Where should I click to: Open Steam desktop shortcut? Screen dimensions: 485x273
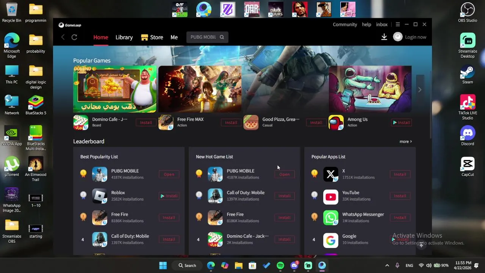pos(468,75)
